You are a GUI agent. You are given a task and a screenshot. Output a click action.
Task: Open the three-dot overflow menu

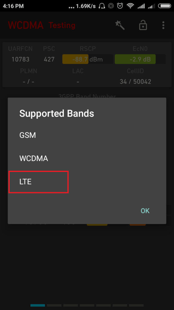pos(163,25)
